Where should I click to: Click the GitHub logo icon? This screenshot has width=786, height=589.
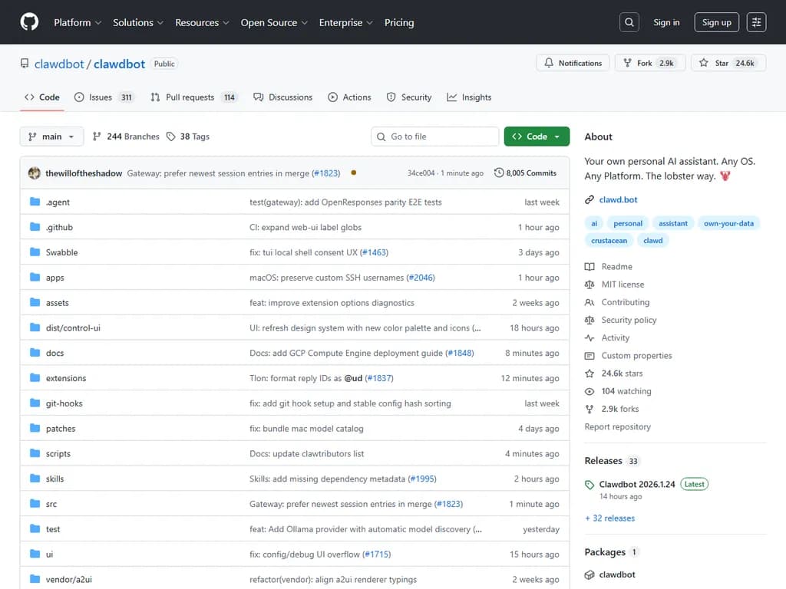tap(29, 22)
